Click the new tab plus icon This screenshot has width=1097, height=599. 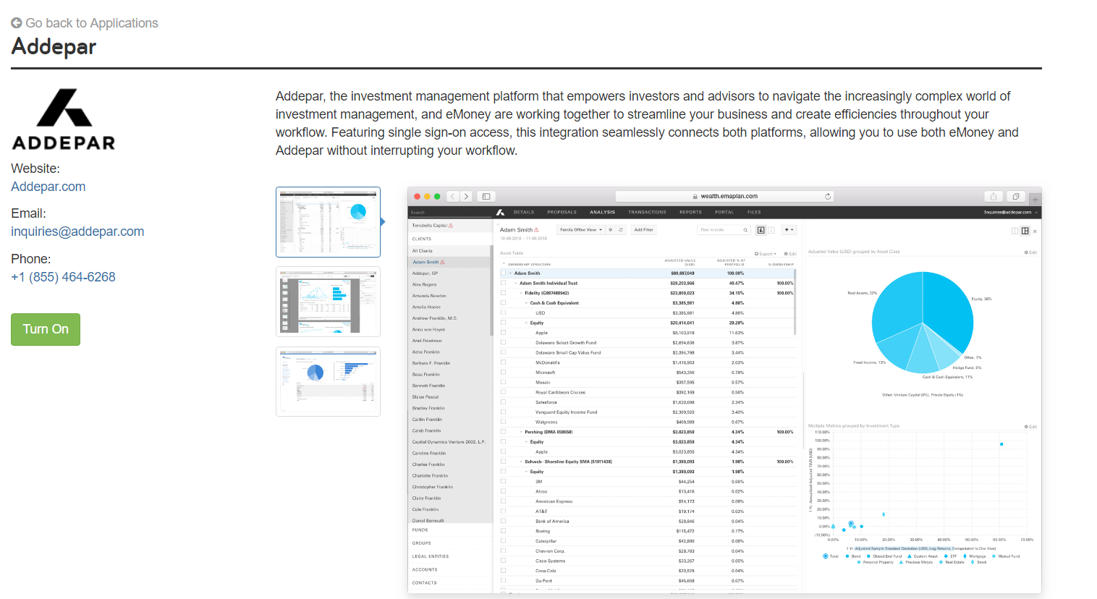click(x=1035, y=200)
